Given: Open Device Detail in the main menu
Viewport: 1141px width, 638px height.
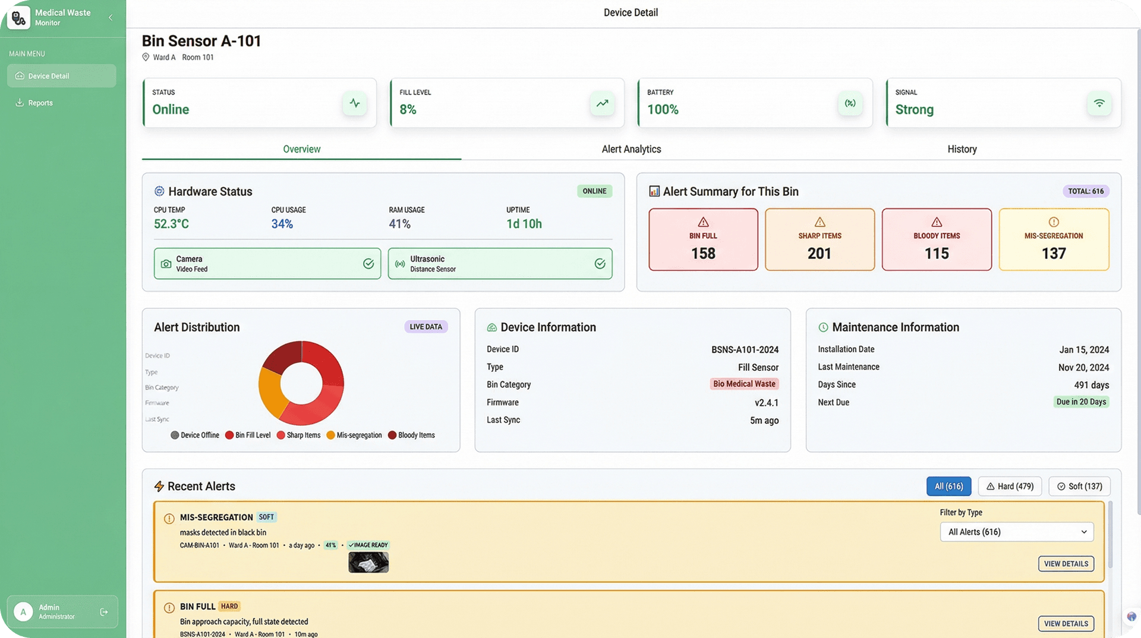Looking at the screenshot, I should pyautogui.click(x=61, y=76).
